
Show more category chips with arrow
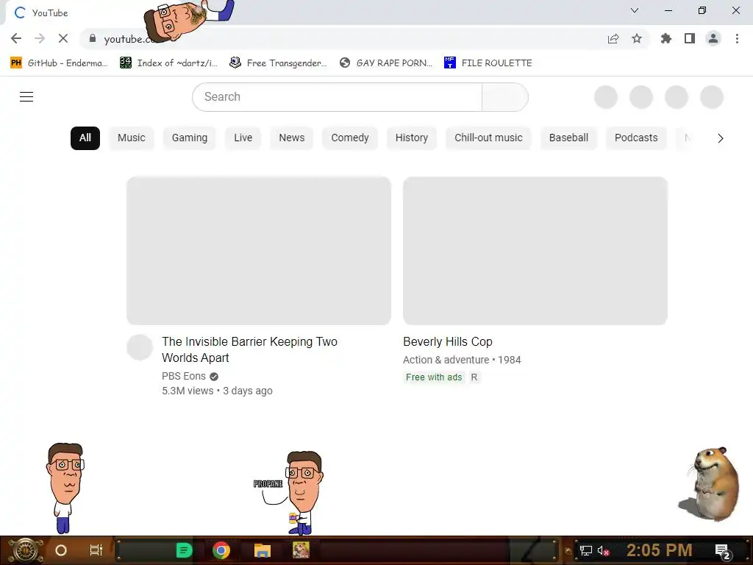[720, 138]
